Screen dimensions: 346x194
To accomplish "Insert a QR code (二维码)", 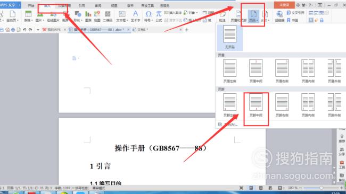I will coord(108,16).
